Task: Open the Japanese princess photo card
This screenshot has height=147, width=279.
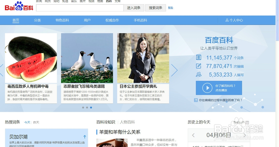Action: 143,58
